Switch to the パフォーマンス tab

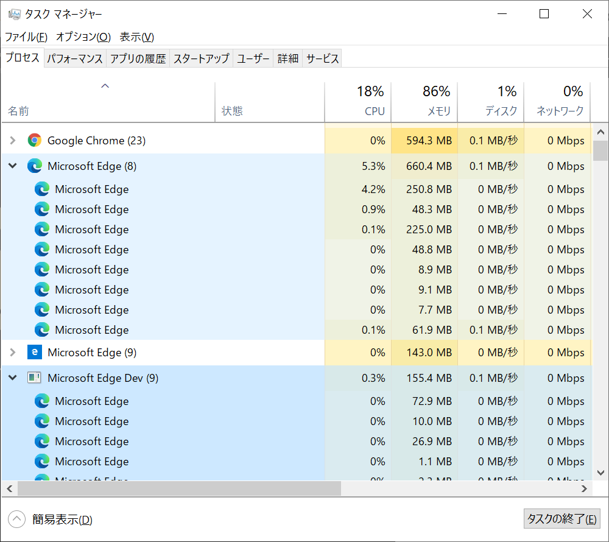[x=75, y=58]
